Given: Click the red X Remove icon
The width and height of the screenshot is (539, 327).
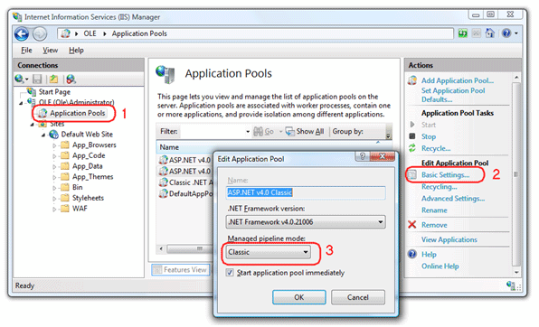Looking at the screenshot, I should 411,225.
